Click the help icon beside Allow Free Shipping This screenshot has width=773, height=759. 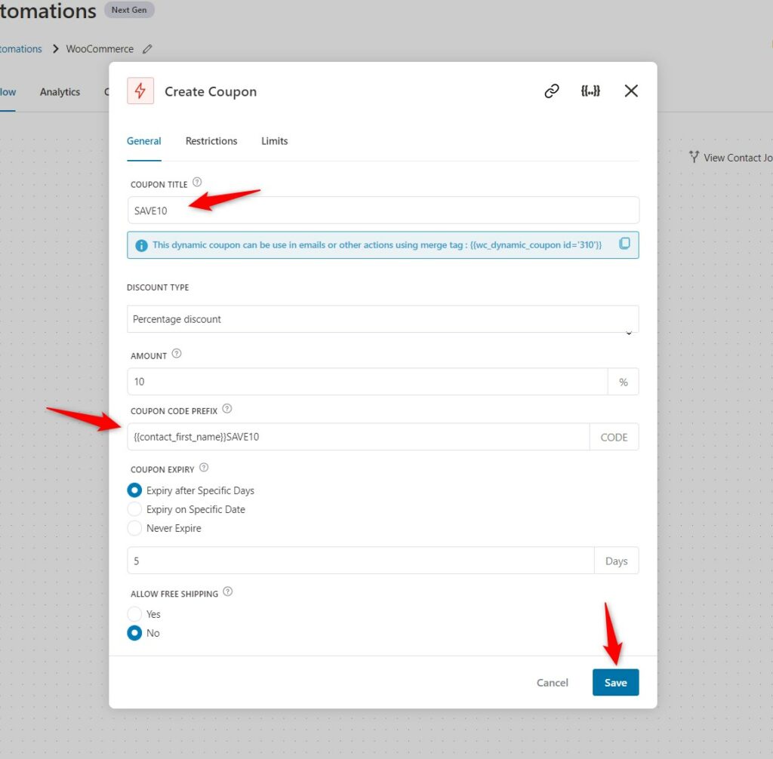pyautogui.click(x=228, y=592)
